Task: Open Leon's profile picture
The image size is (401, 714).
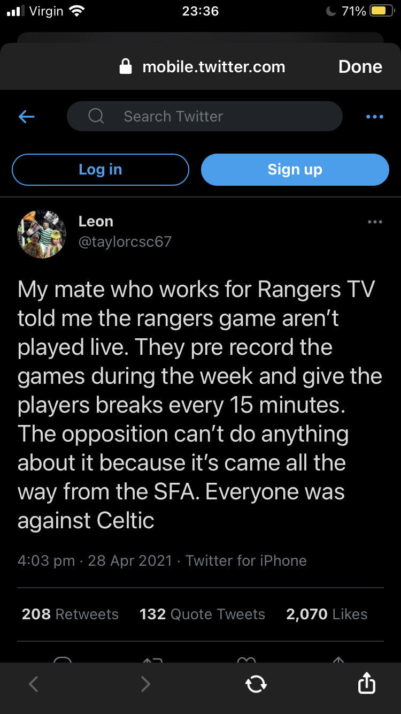Action: (x=42, y=234)
